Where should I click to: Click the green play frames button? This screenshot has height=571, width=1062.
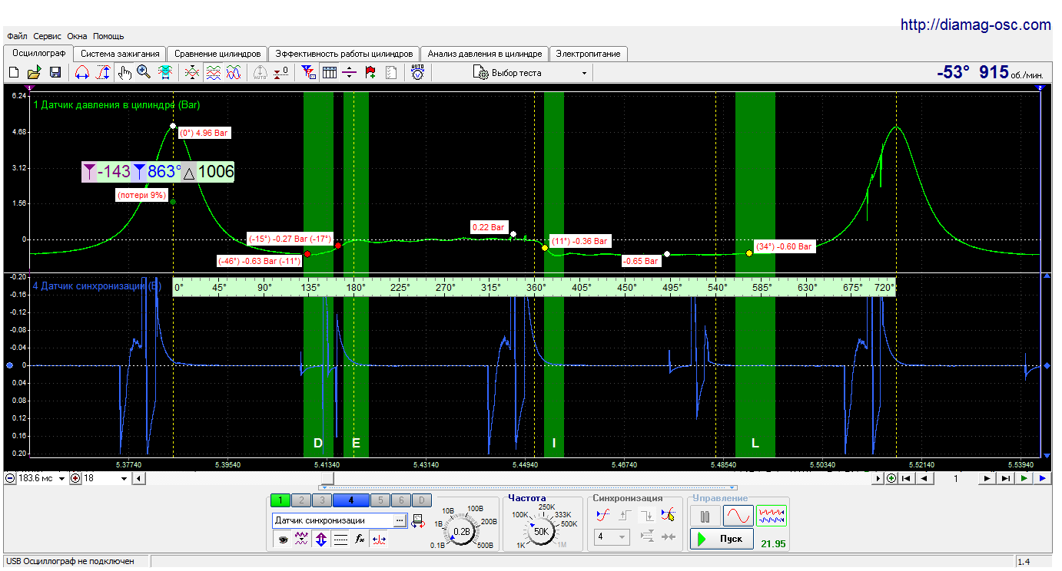click(x=1024, y=478)
